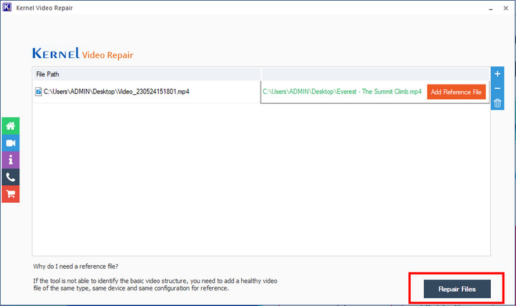The height and width of the screenshot is (306, 516).
Task: Add a file with the plus icon
Action: click(x=497, y=74)
